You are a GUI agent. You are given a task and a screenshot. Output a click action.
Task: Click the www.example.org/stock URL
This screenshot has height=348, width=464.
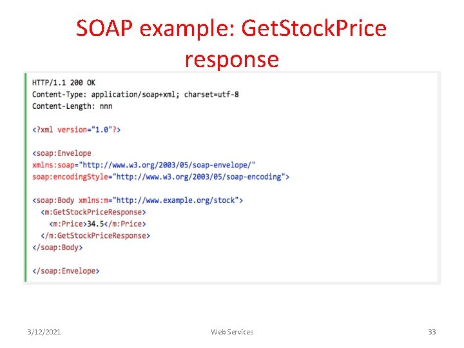[x=176, y=200]
